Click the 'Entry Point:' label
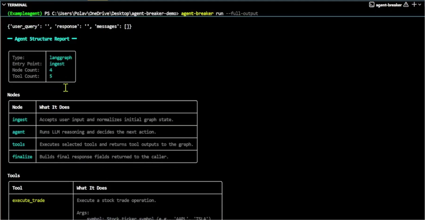The height and width of the screenshot is (220, 425). [x=27, y=64]
